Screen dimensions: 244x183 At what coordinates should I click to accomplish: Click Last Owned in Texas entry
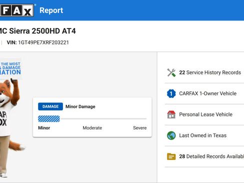203,135
